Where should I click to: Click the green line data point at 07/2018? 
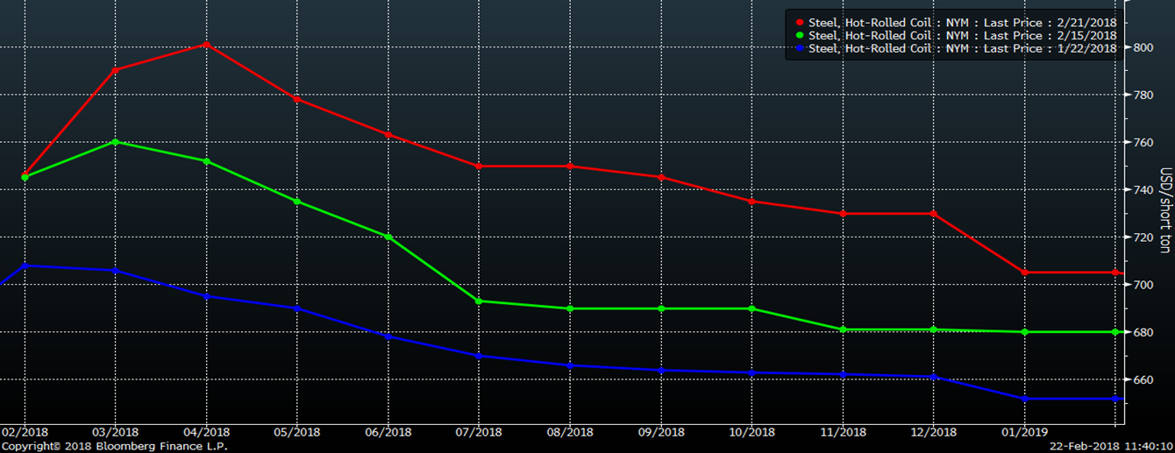(x=479, y=301)
